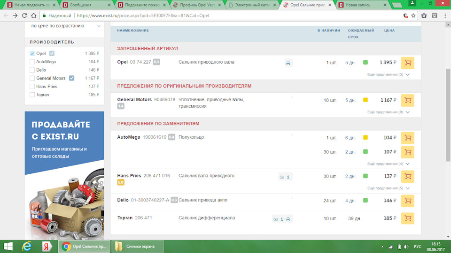Click the 5.0 rating badge under Hans Pries

tap(121, 182)
